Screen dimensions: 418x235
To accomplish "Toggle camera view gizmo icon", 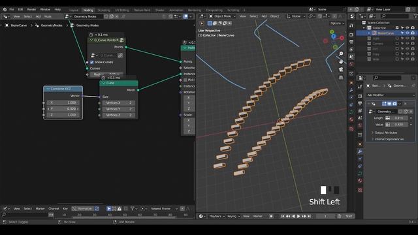I will point(341,70).
